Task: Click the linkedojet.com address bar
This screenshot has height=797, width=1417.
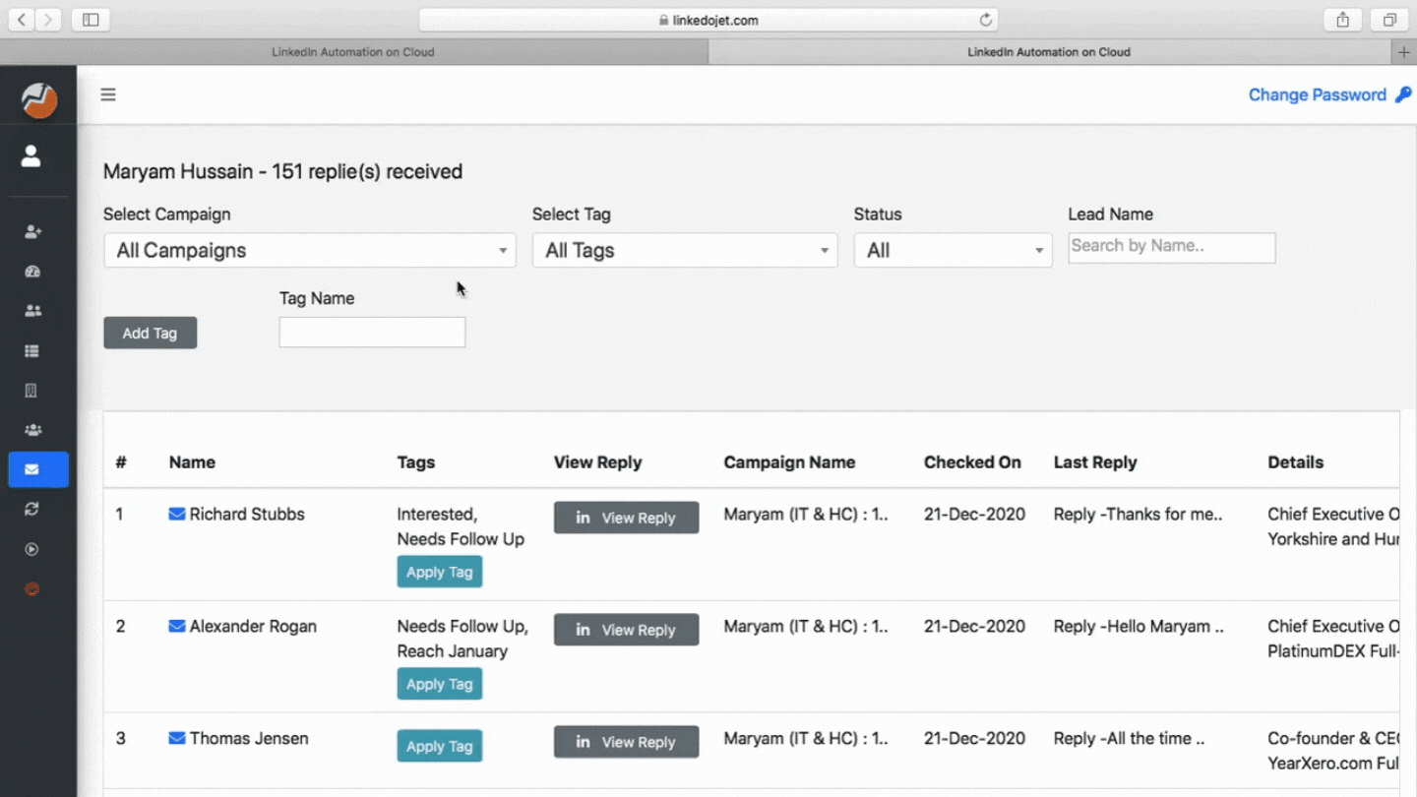Action: pyautogui.click(x=708, y=20)
